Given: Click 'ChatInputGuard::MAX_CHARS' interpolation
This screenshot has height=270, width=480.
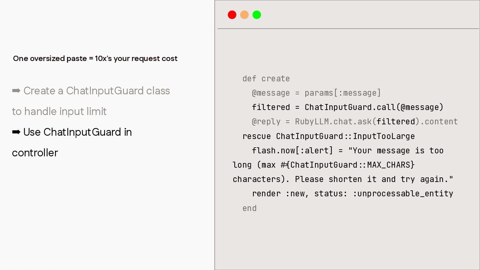Looking at the screenshot, I should point(350,165).
